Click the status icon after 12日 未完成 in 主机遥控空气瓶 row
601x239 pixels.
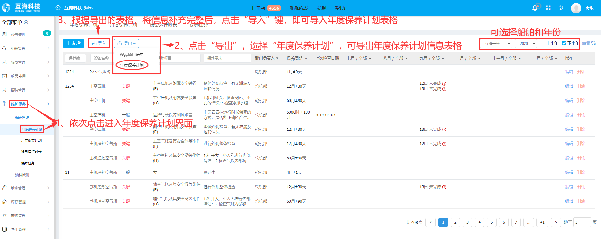444,144
